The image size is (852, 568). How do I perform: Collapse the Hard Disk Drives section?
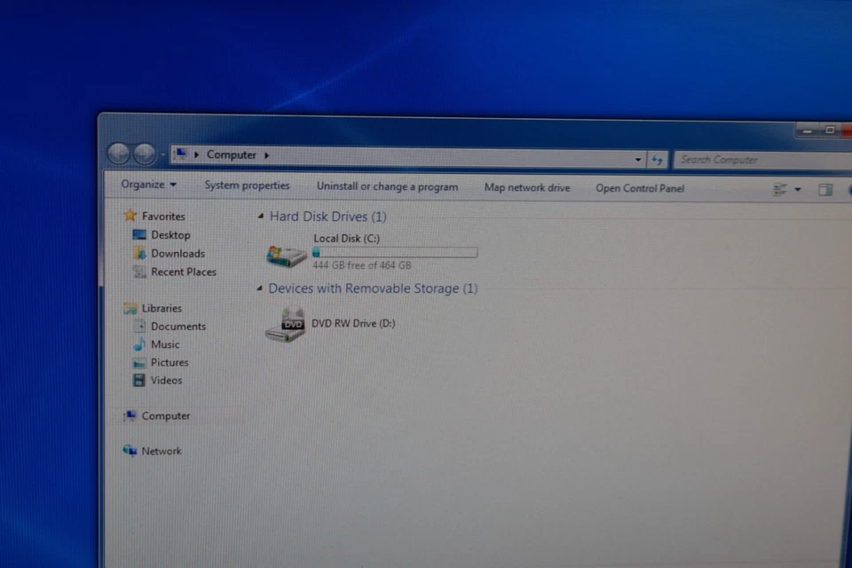coord(259,216)
